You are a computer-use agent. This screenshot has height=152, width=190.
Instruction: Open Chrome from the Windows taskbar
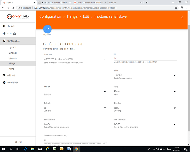(76, 149)
